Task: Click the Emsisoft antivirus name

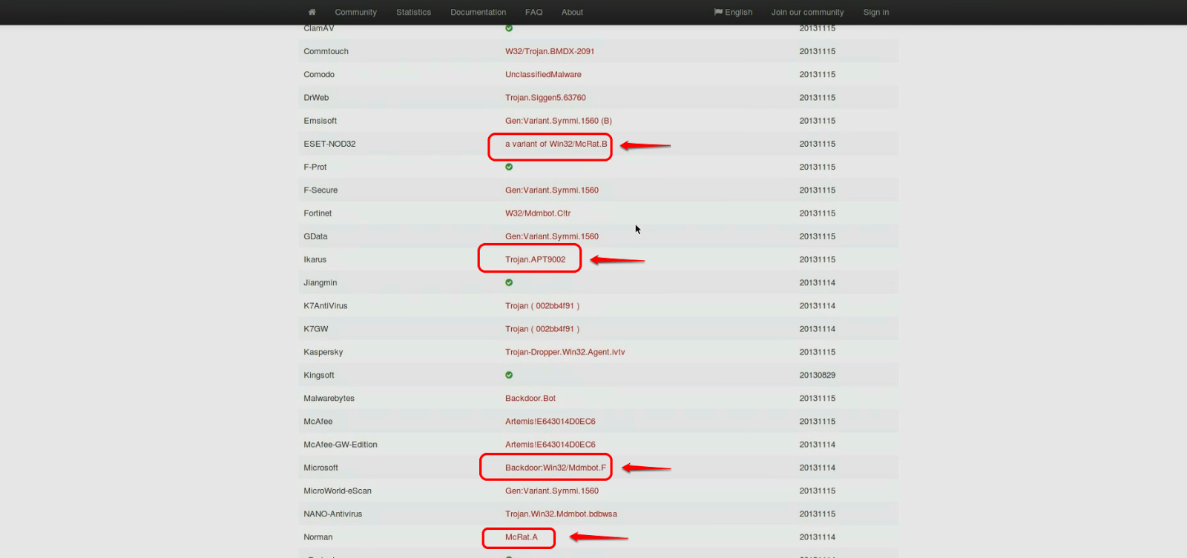Action: [320, 121]
